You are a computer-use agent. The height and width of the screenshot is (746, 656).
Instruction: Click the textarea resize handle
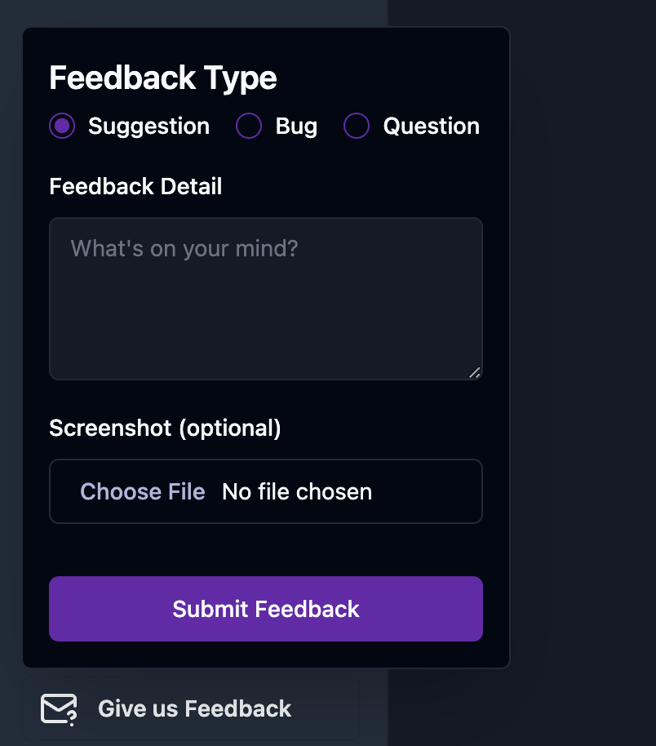(x=475, y=373)
